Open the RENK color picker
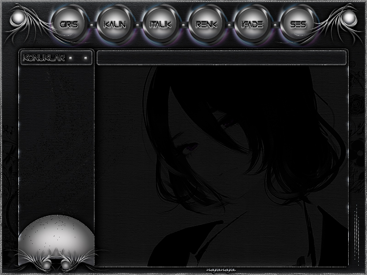This screenshot has height=275, width=367. click(206, 24)
